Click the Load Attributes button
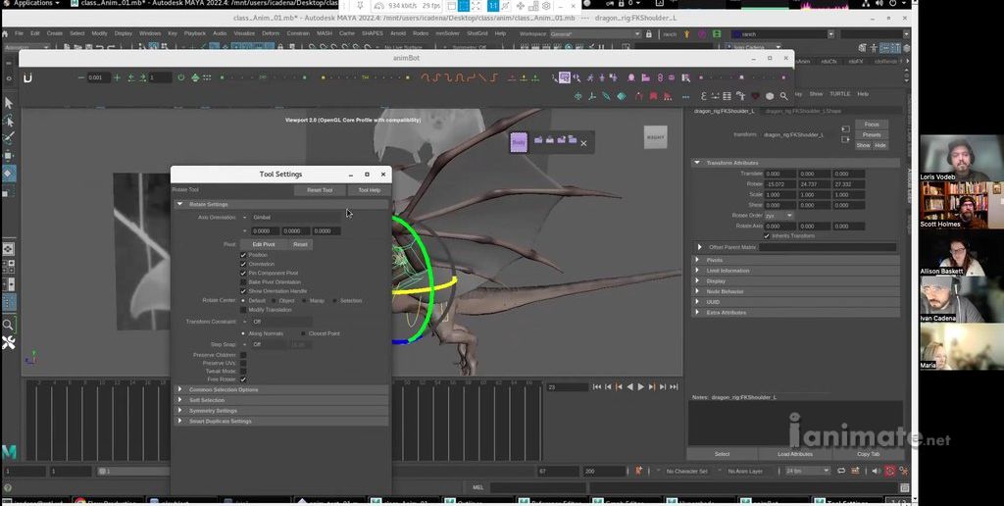 [x=794, y=454]
